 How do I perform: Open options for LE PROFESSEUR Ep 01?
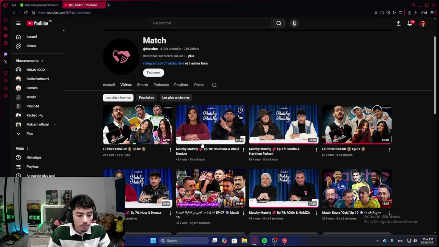point(389,150)
